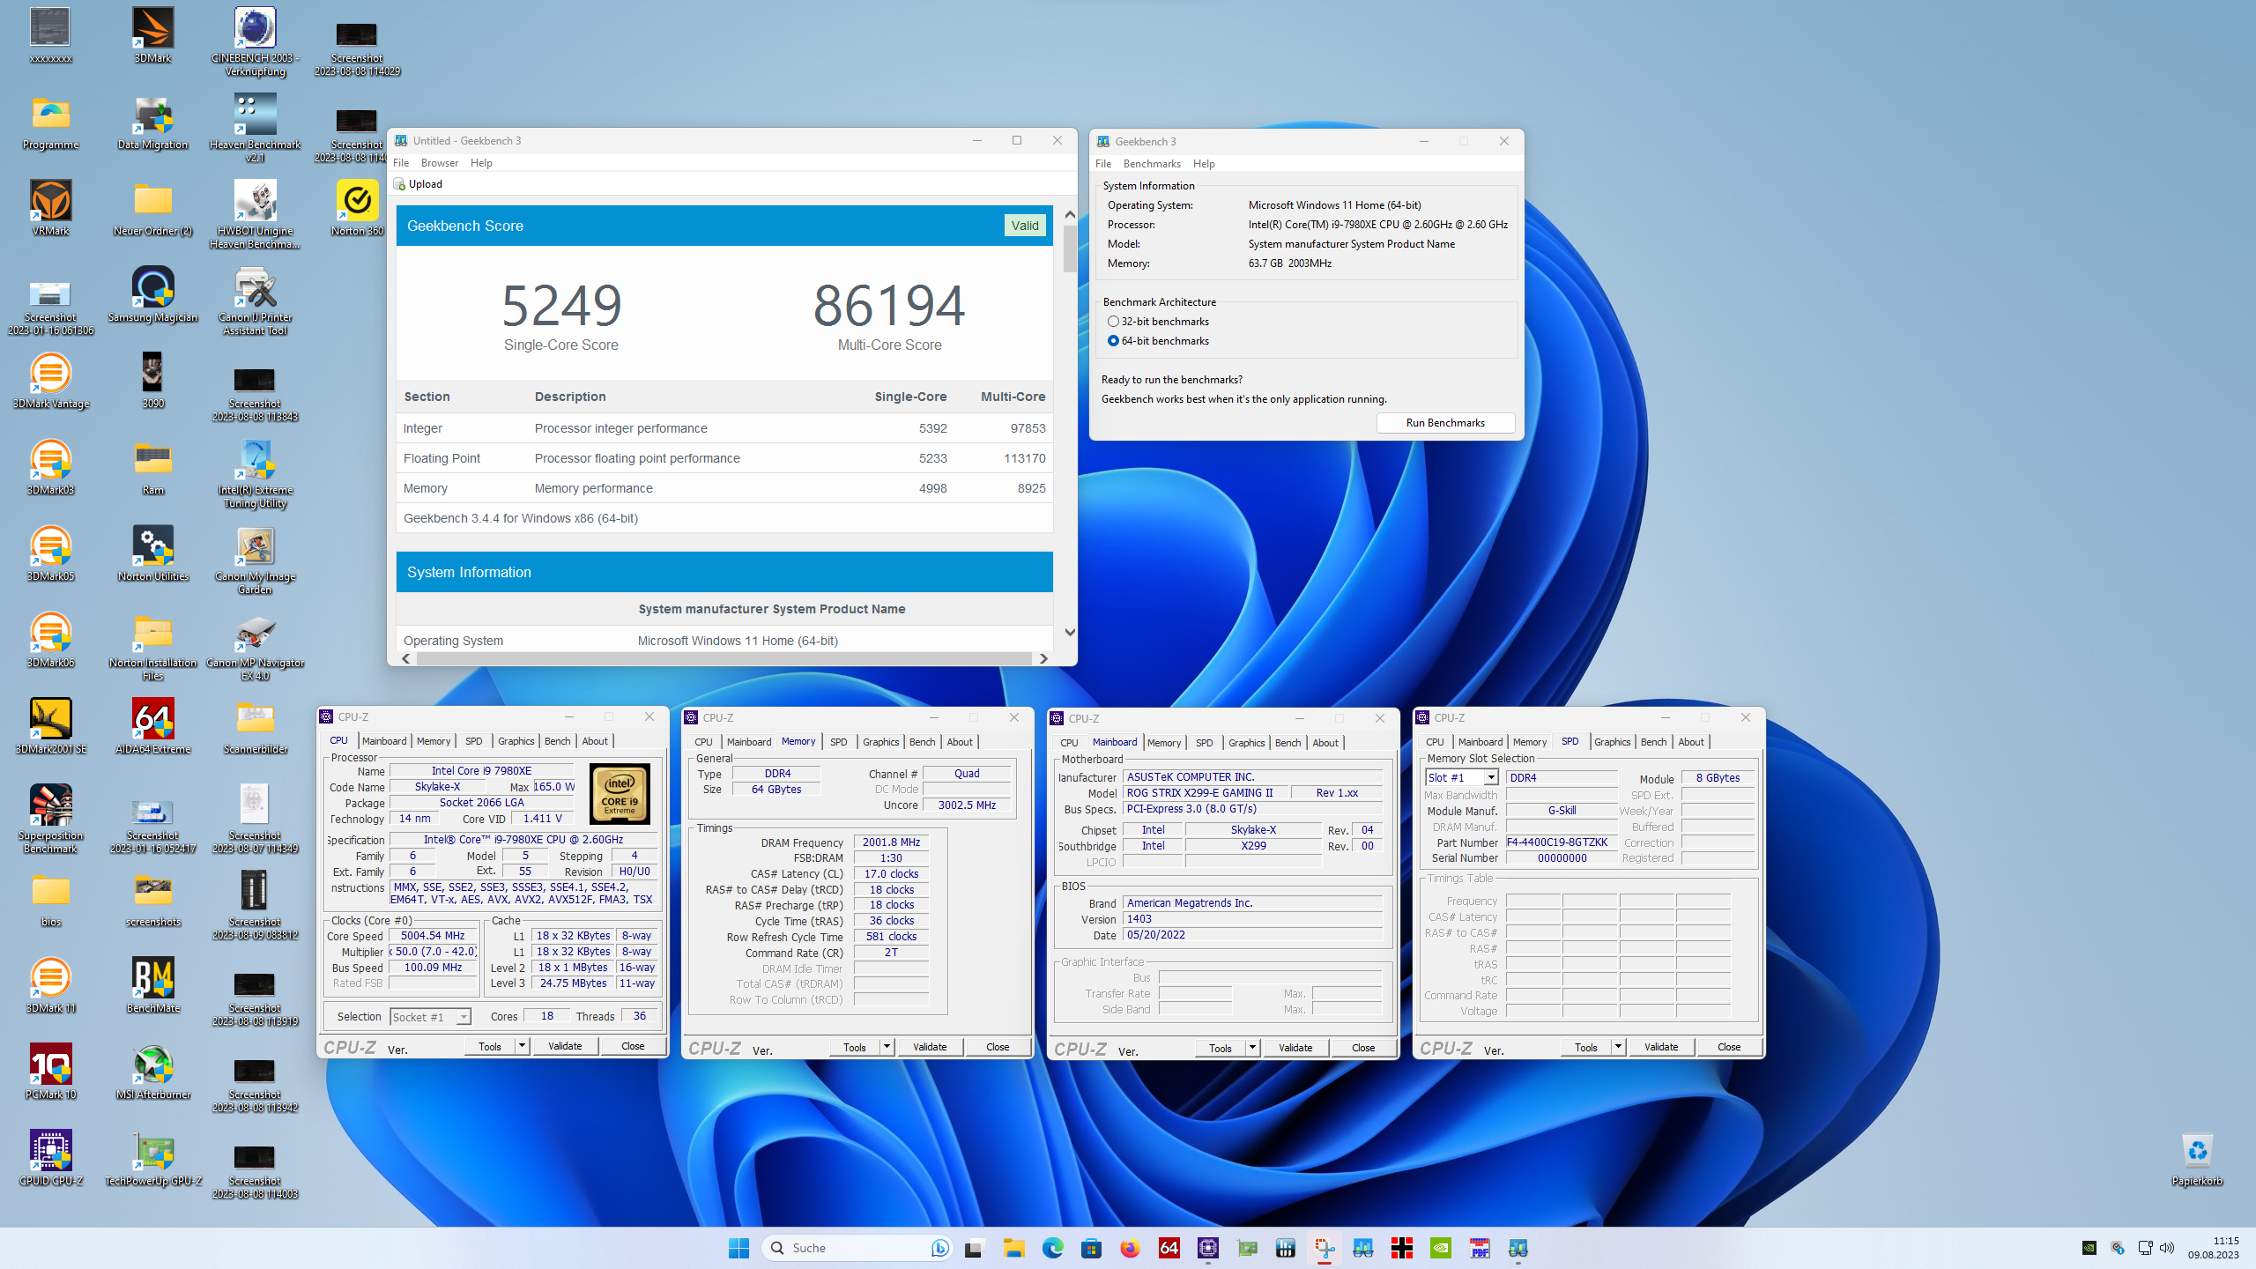Open the Browser menu in Geekbench results
Image resolution: width=2256 pixels, height=1269 pixels.
pyautogui.click(x=439, y=163)
